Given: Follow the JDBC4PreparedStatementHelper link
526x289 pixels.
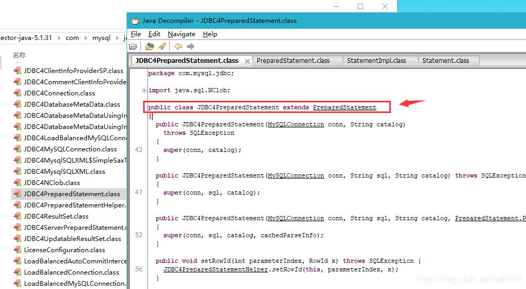Looking at the screenshot, I should 216,269.
